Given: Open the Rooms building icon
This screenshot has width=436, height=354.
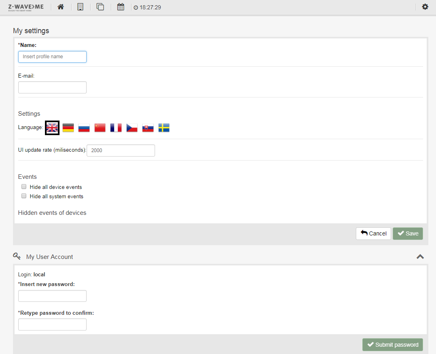Looking at the screenshot, I should [x=80, y=7].
